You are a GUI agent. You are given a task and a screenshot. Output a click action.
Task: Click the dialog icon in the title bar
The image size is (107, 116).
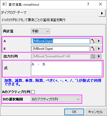click(4, 4)
